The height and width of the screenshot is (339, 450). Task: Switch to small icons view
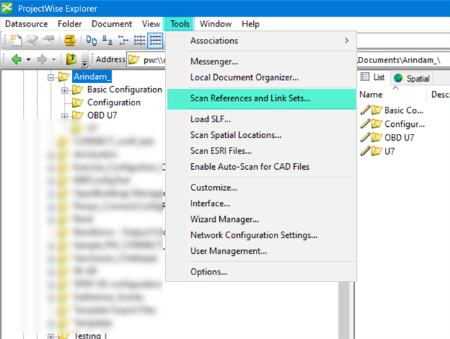coord(107,40)
